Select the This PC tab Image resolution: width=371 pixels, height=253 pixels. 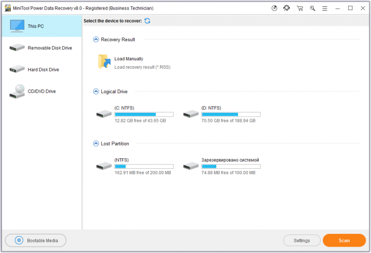point(42,26)
